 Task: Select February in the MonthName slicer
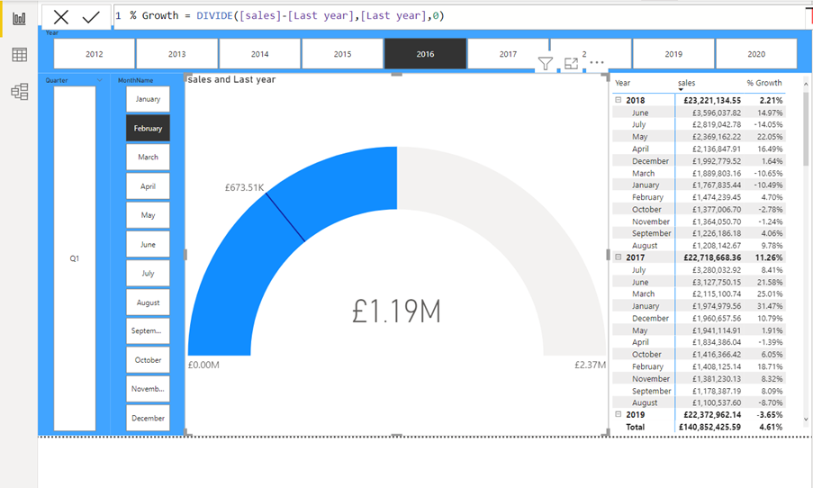pos(148,128)
